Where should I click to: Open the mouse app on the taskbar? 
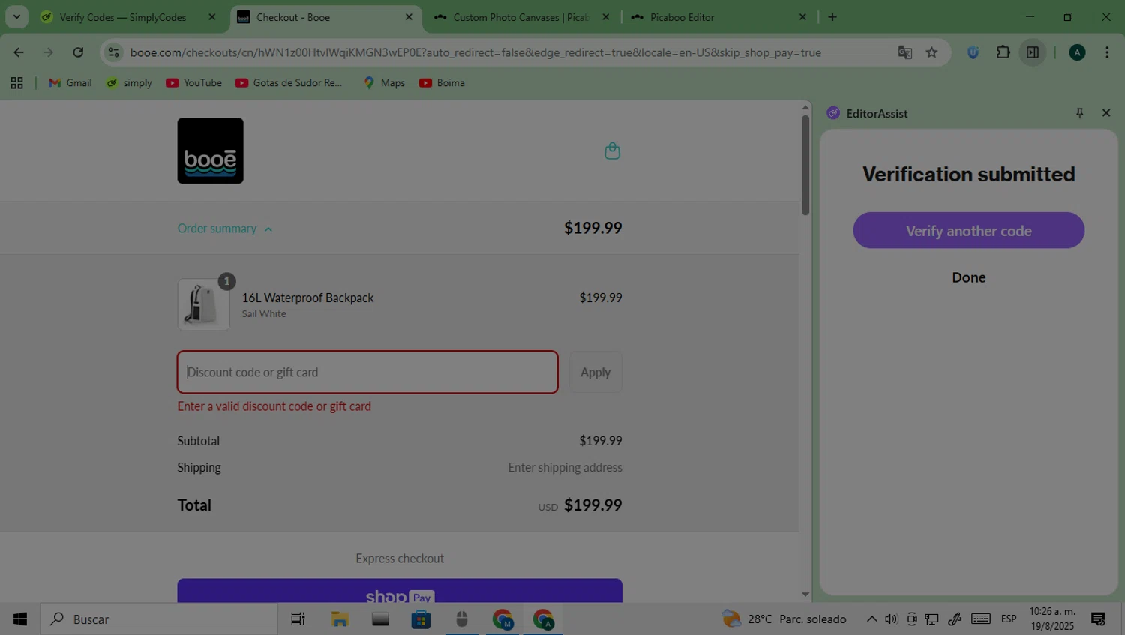point(462,619)
